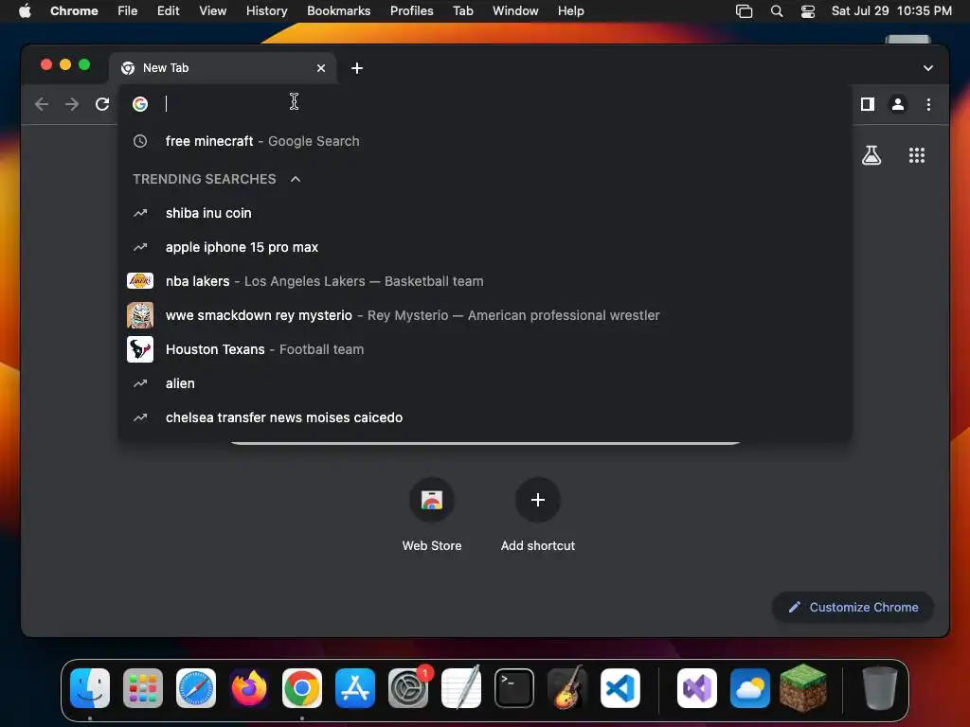Select the shiba inu coin suggestion
This screenshot has height=727, width=970.
[x=485, y=213]
